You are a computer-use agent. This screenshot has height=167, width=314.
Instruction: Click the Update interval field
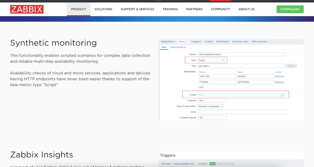pyautogui.click(x=212, y=118)
